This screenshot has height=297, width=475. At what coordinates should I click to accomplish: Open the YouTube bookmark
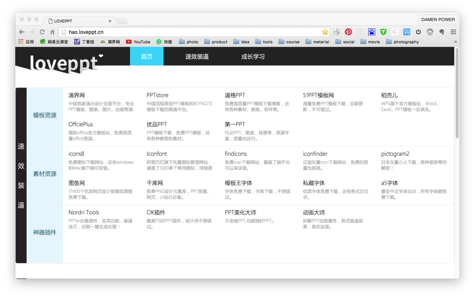[x=138, y=42]
